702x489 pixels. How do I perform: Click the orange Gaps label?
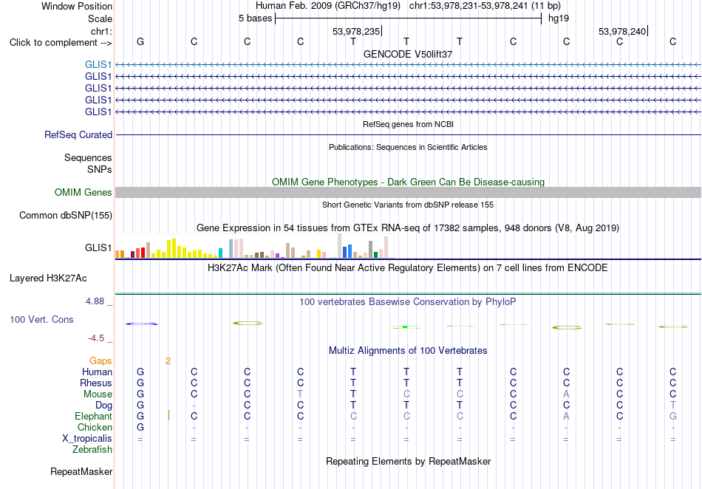(100, 360)
